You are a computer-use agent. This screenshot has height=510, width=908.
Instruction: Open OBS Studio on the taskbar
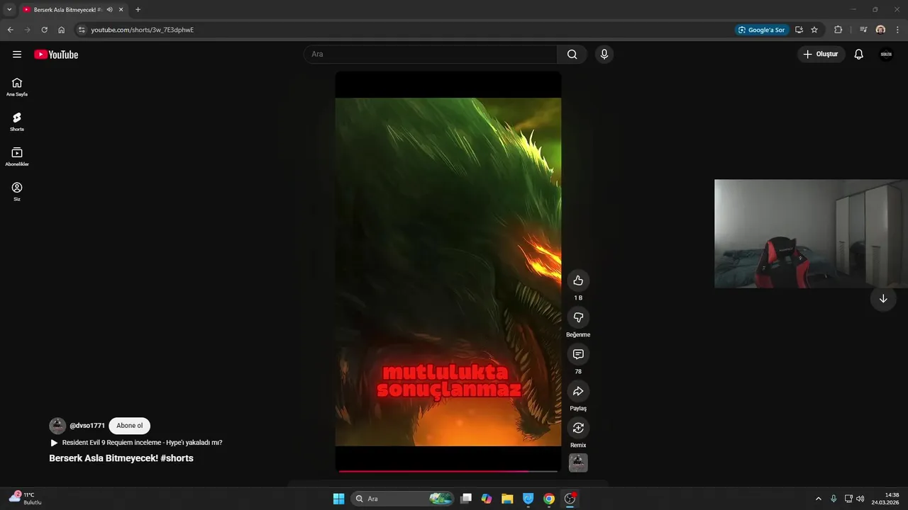570,499
